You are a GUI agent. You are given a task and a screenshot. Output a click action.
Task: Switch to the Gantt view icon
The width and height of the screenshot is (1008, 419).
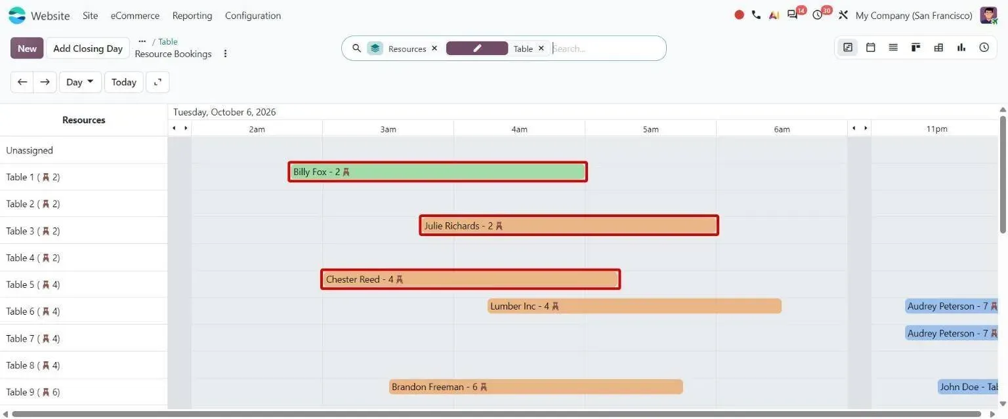(848, 47)
